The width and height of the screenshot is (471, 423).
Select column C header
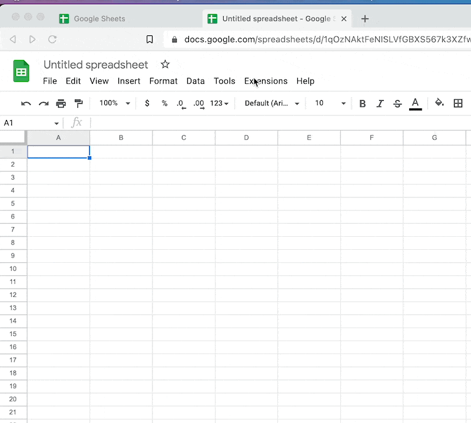pos(184,137)
